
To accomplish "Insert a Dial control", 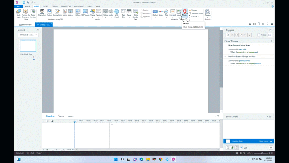I will pyautogui.click(x=167, y=13).
